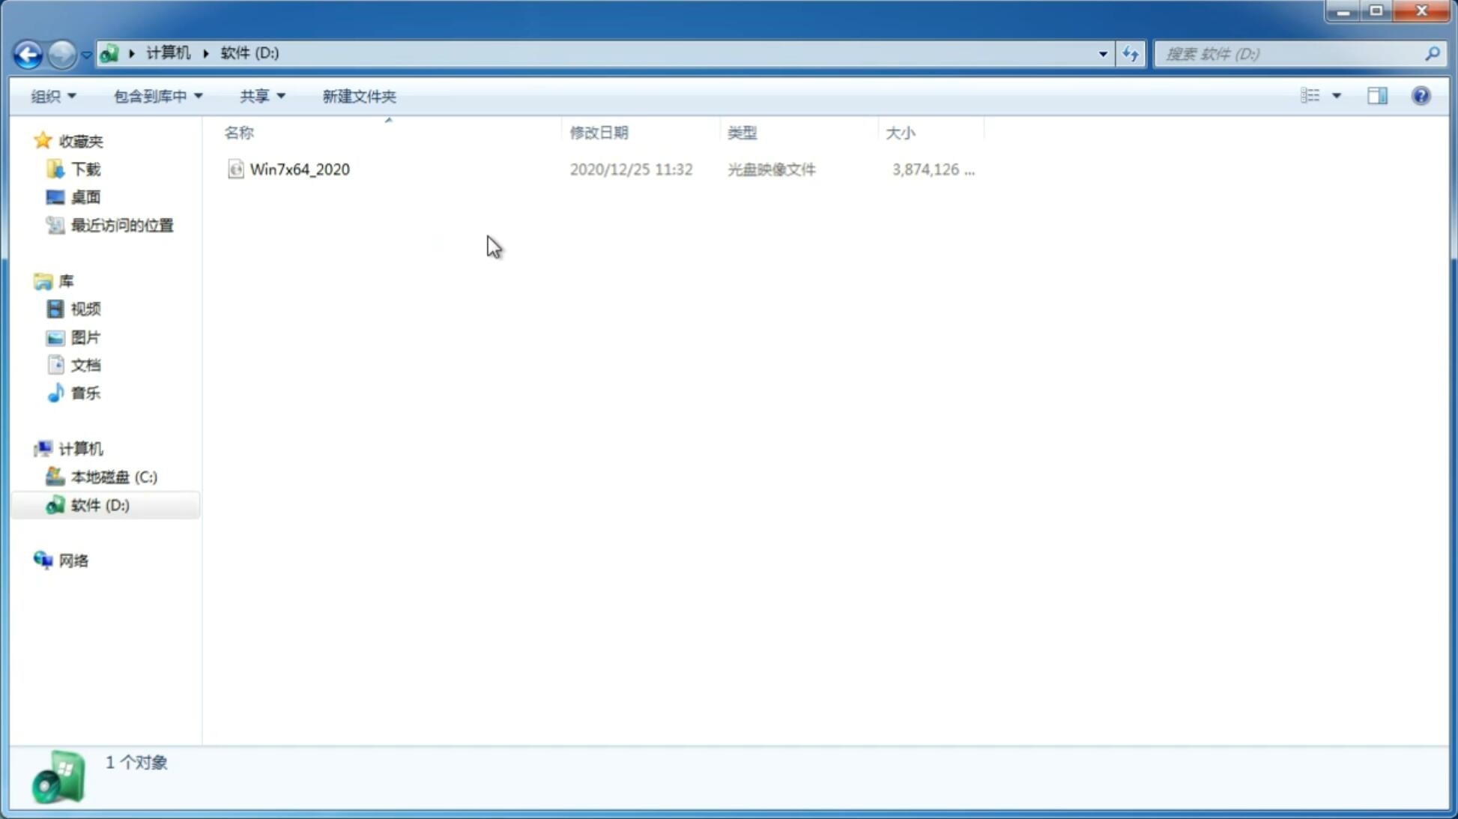Open the Win7x64_2020 disc image file

[x=298, y=169]
